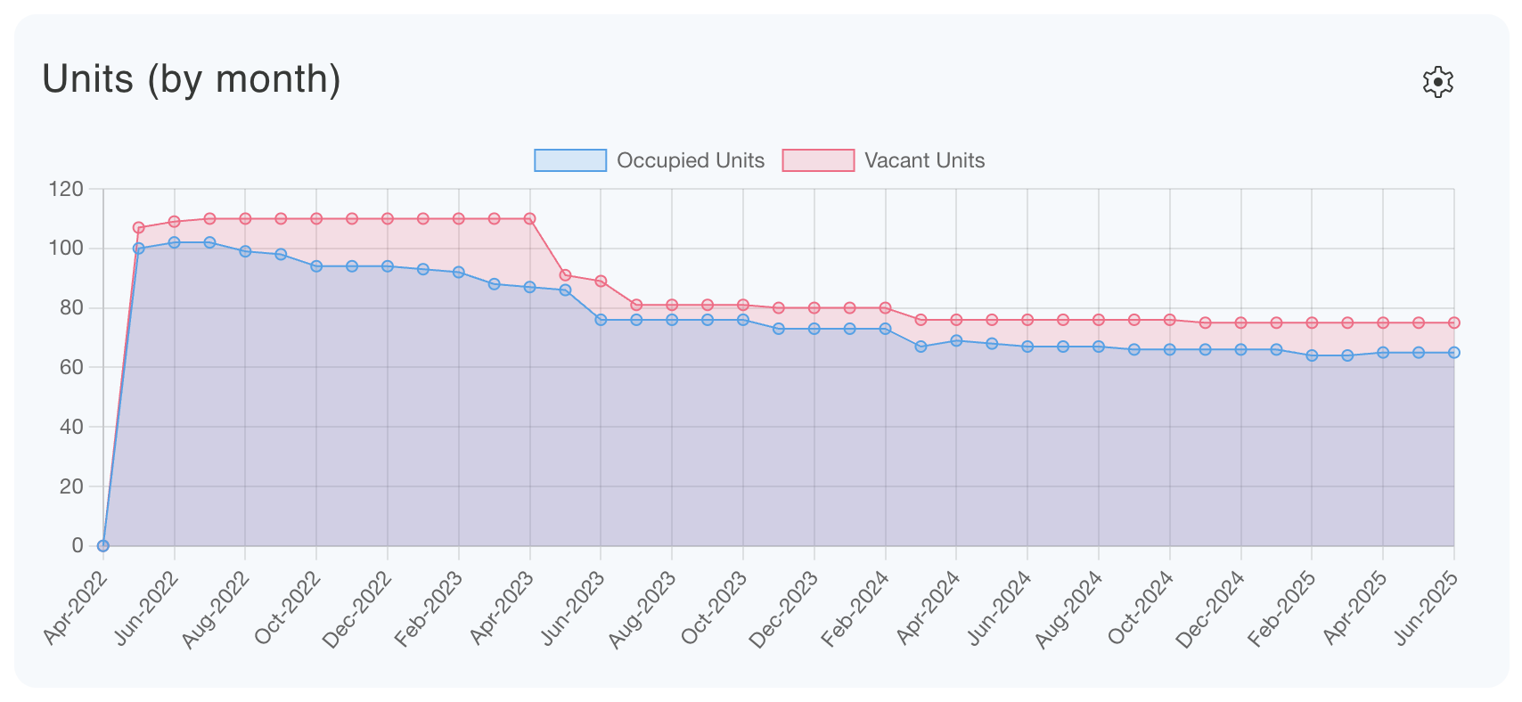Click the Occupied Units point at Jun-2023
The height and width of the screenshot is (702, 1522).
(x=601, y=320)
